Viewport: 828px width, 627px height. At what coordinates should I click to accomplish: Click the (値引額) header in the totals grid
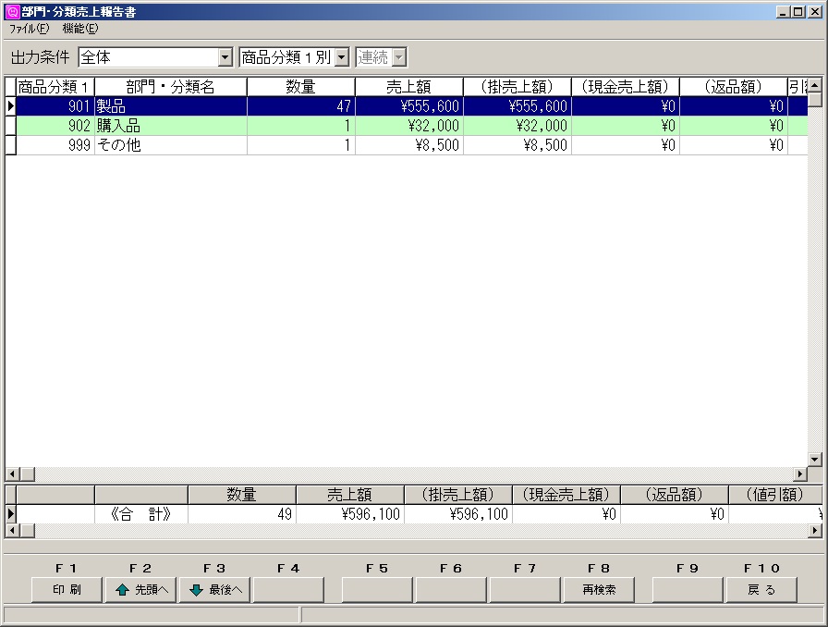tap(774, 495)
